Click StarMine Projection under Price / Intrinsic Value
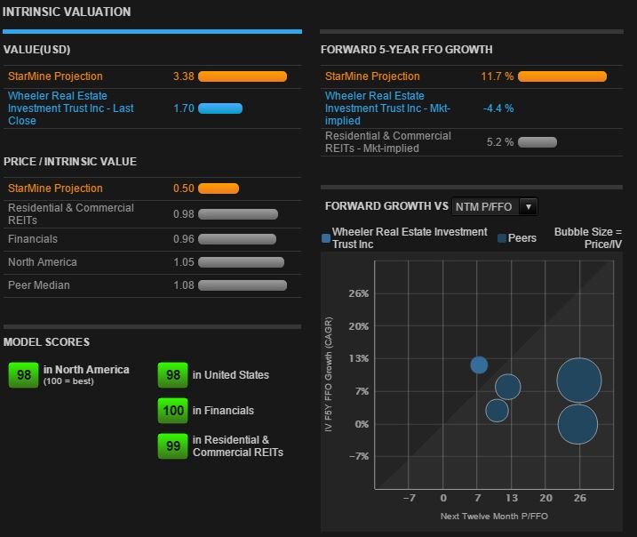 (55, 188)
